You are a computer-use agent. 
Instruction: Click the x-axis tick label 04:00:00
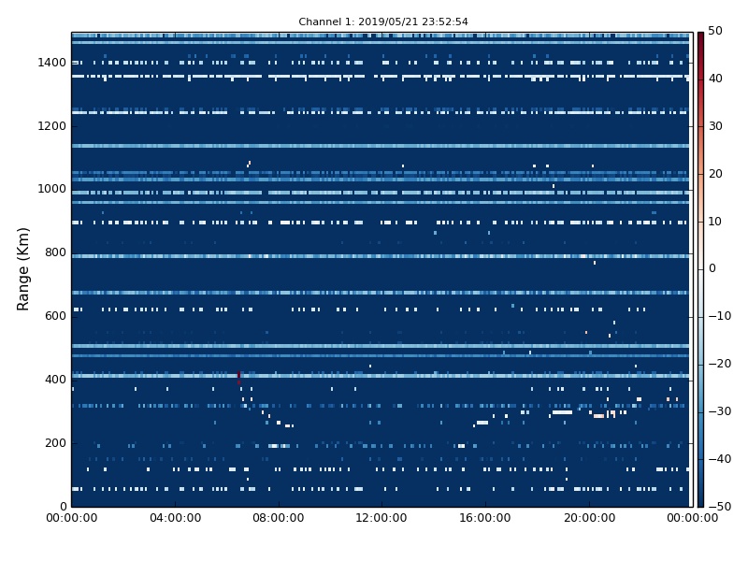[175, 518]
